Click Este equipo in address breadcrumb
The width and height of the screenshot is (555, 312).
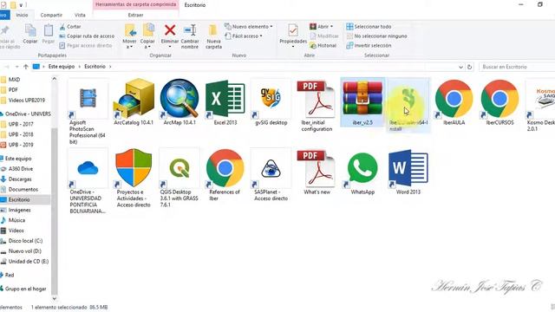(62, 67)
